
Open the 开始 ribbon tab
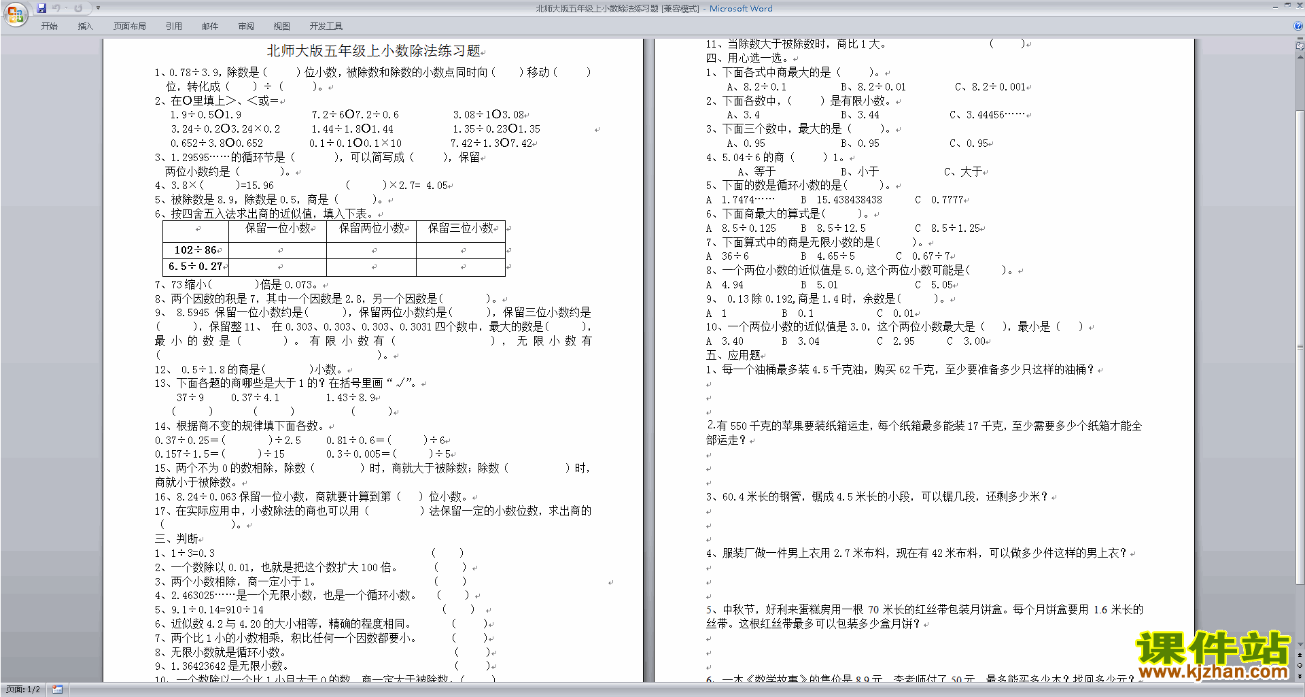pos(49,27)
